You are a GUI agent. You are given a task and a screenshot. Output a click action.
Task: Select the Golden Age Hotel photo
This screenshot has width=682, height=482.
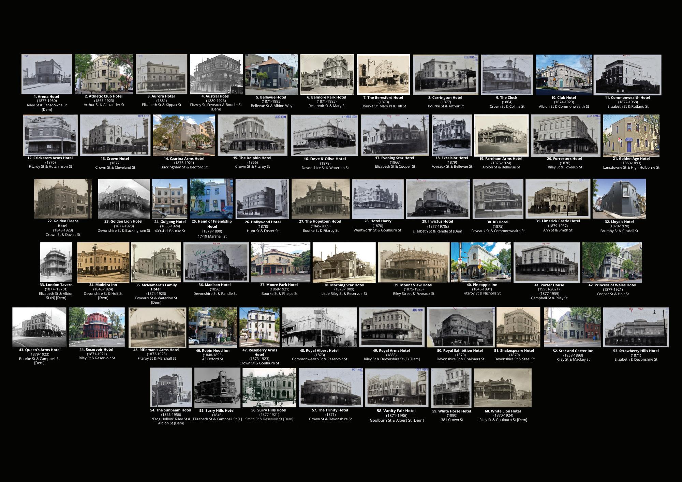click(x=631, y=135)
